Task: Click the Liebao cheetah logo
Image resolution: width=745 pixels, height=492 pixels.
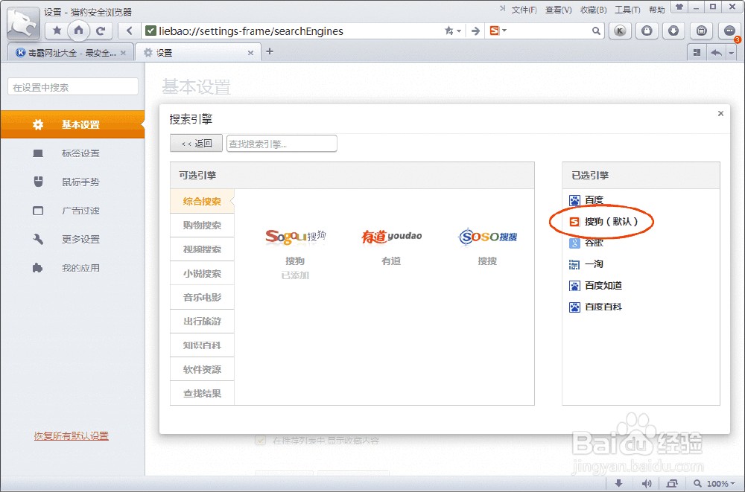Action: point(22,25)
